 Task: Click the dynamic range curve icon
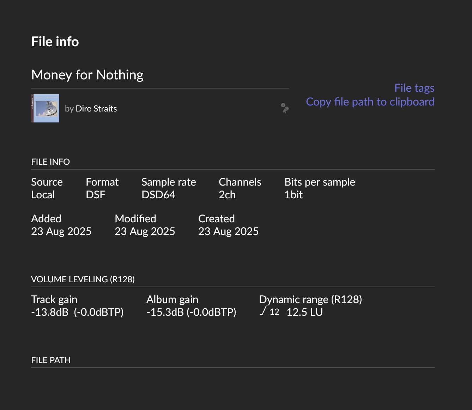(x=264, y=311)
